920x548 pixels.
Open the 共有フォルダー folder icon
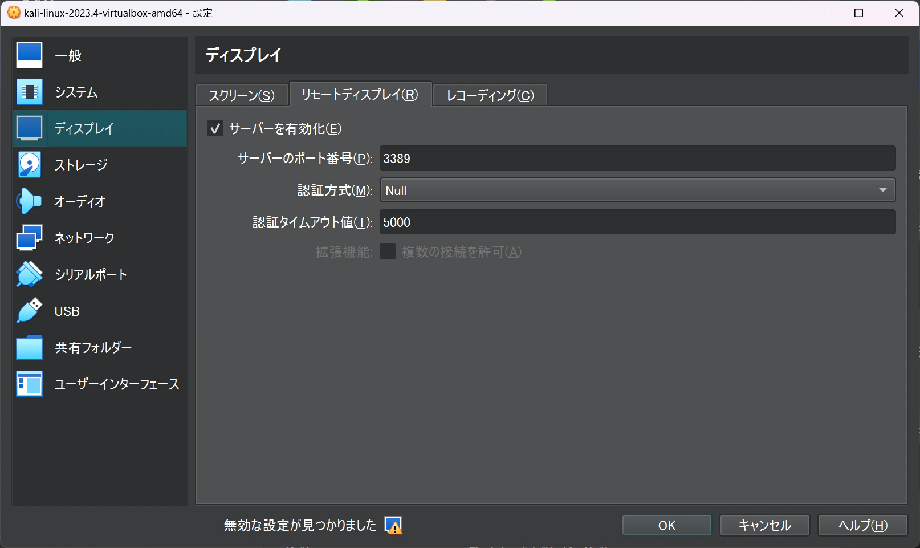click(x=29, y=347)
